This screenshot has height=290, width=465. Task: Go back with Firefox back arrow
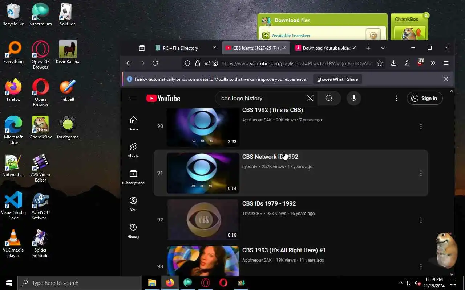(x=129, y=63)
